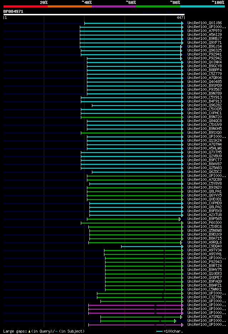Click the UniRef100_A2XTU8 label
The width and height of the screenshot is (228, 334).
point(204,215)
